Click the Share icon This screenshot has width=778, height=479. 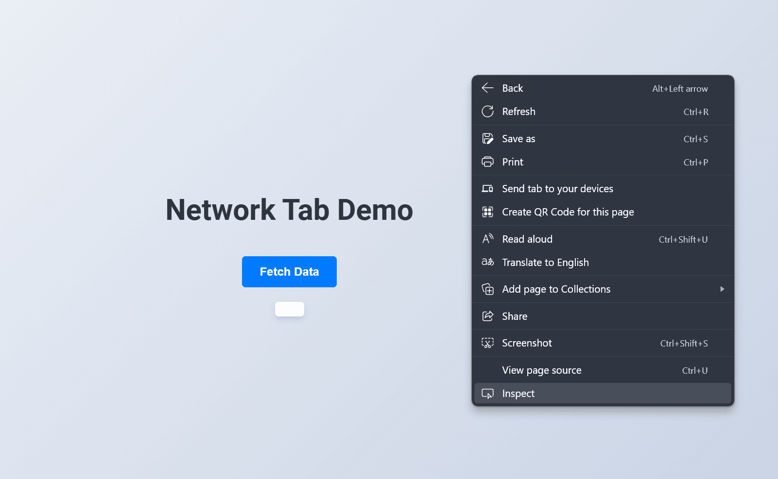487,316
